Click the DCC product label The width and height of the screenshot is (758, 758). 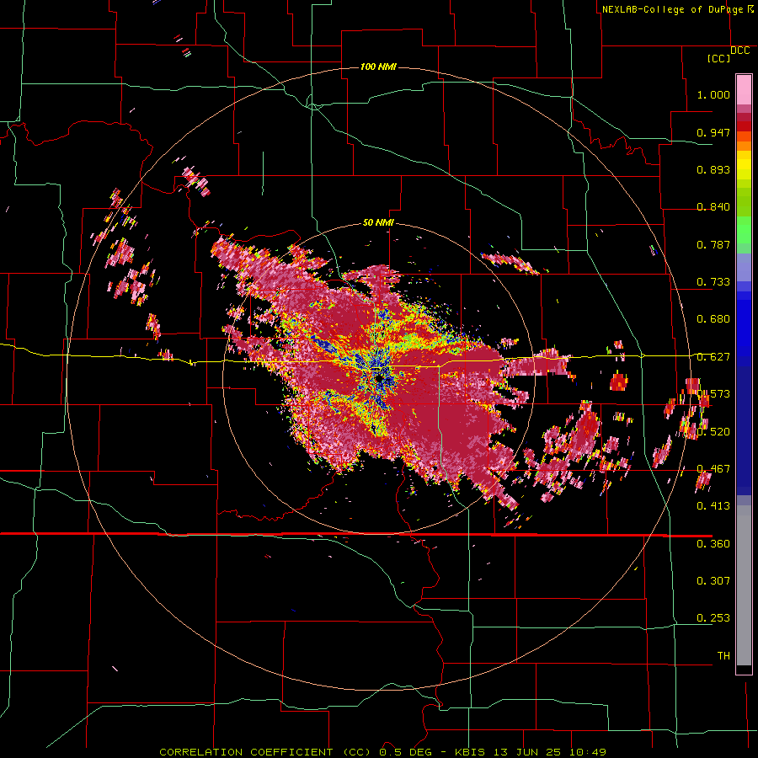[x=740, y=51]
